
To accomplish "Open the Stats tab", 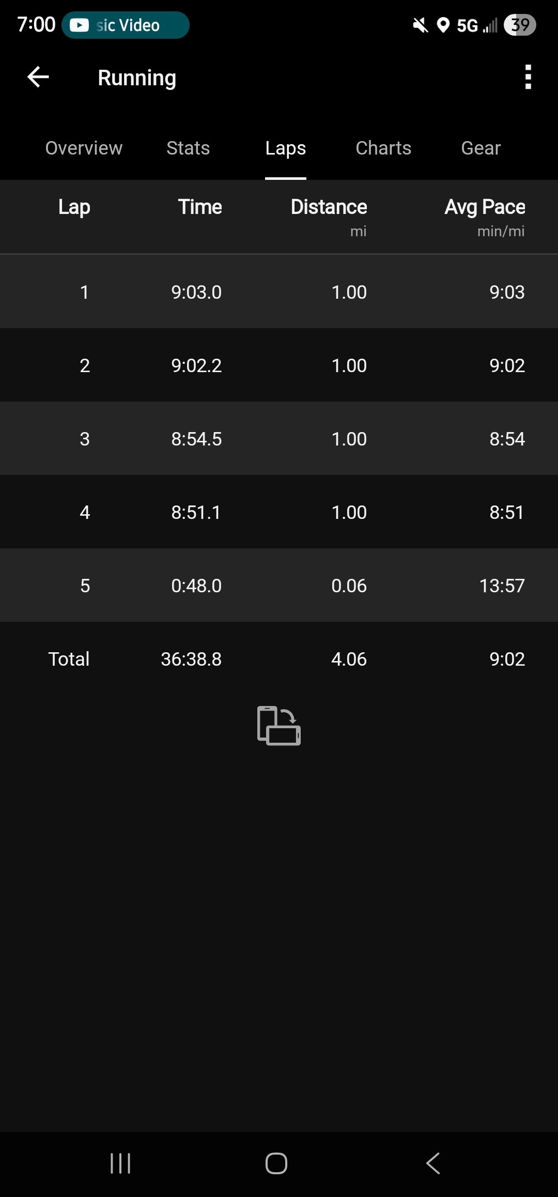I will (x=188, y=148).
